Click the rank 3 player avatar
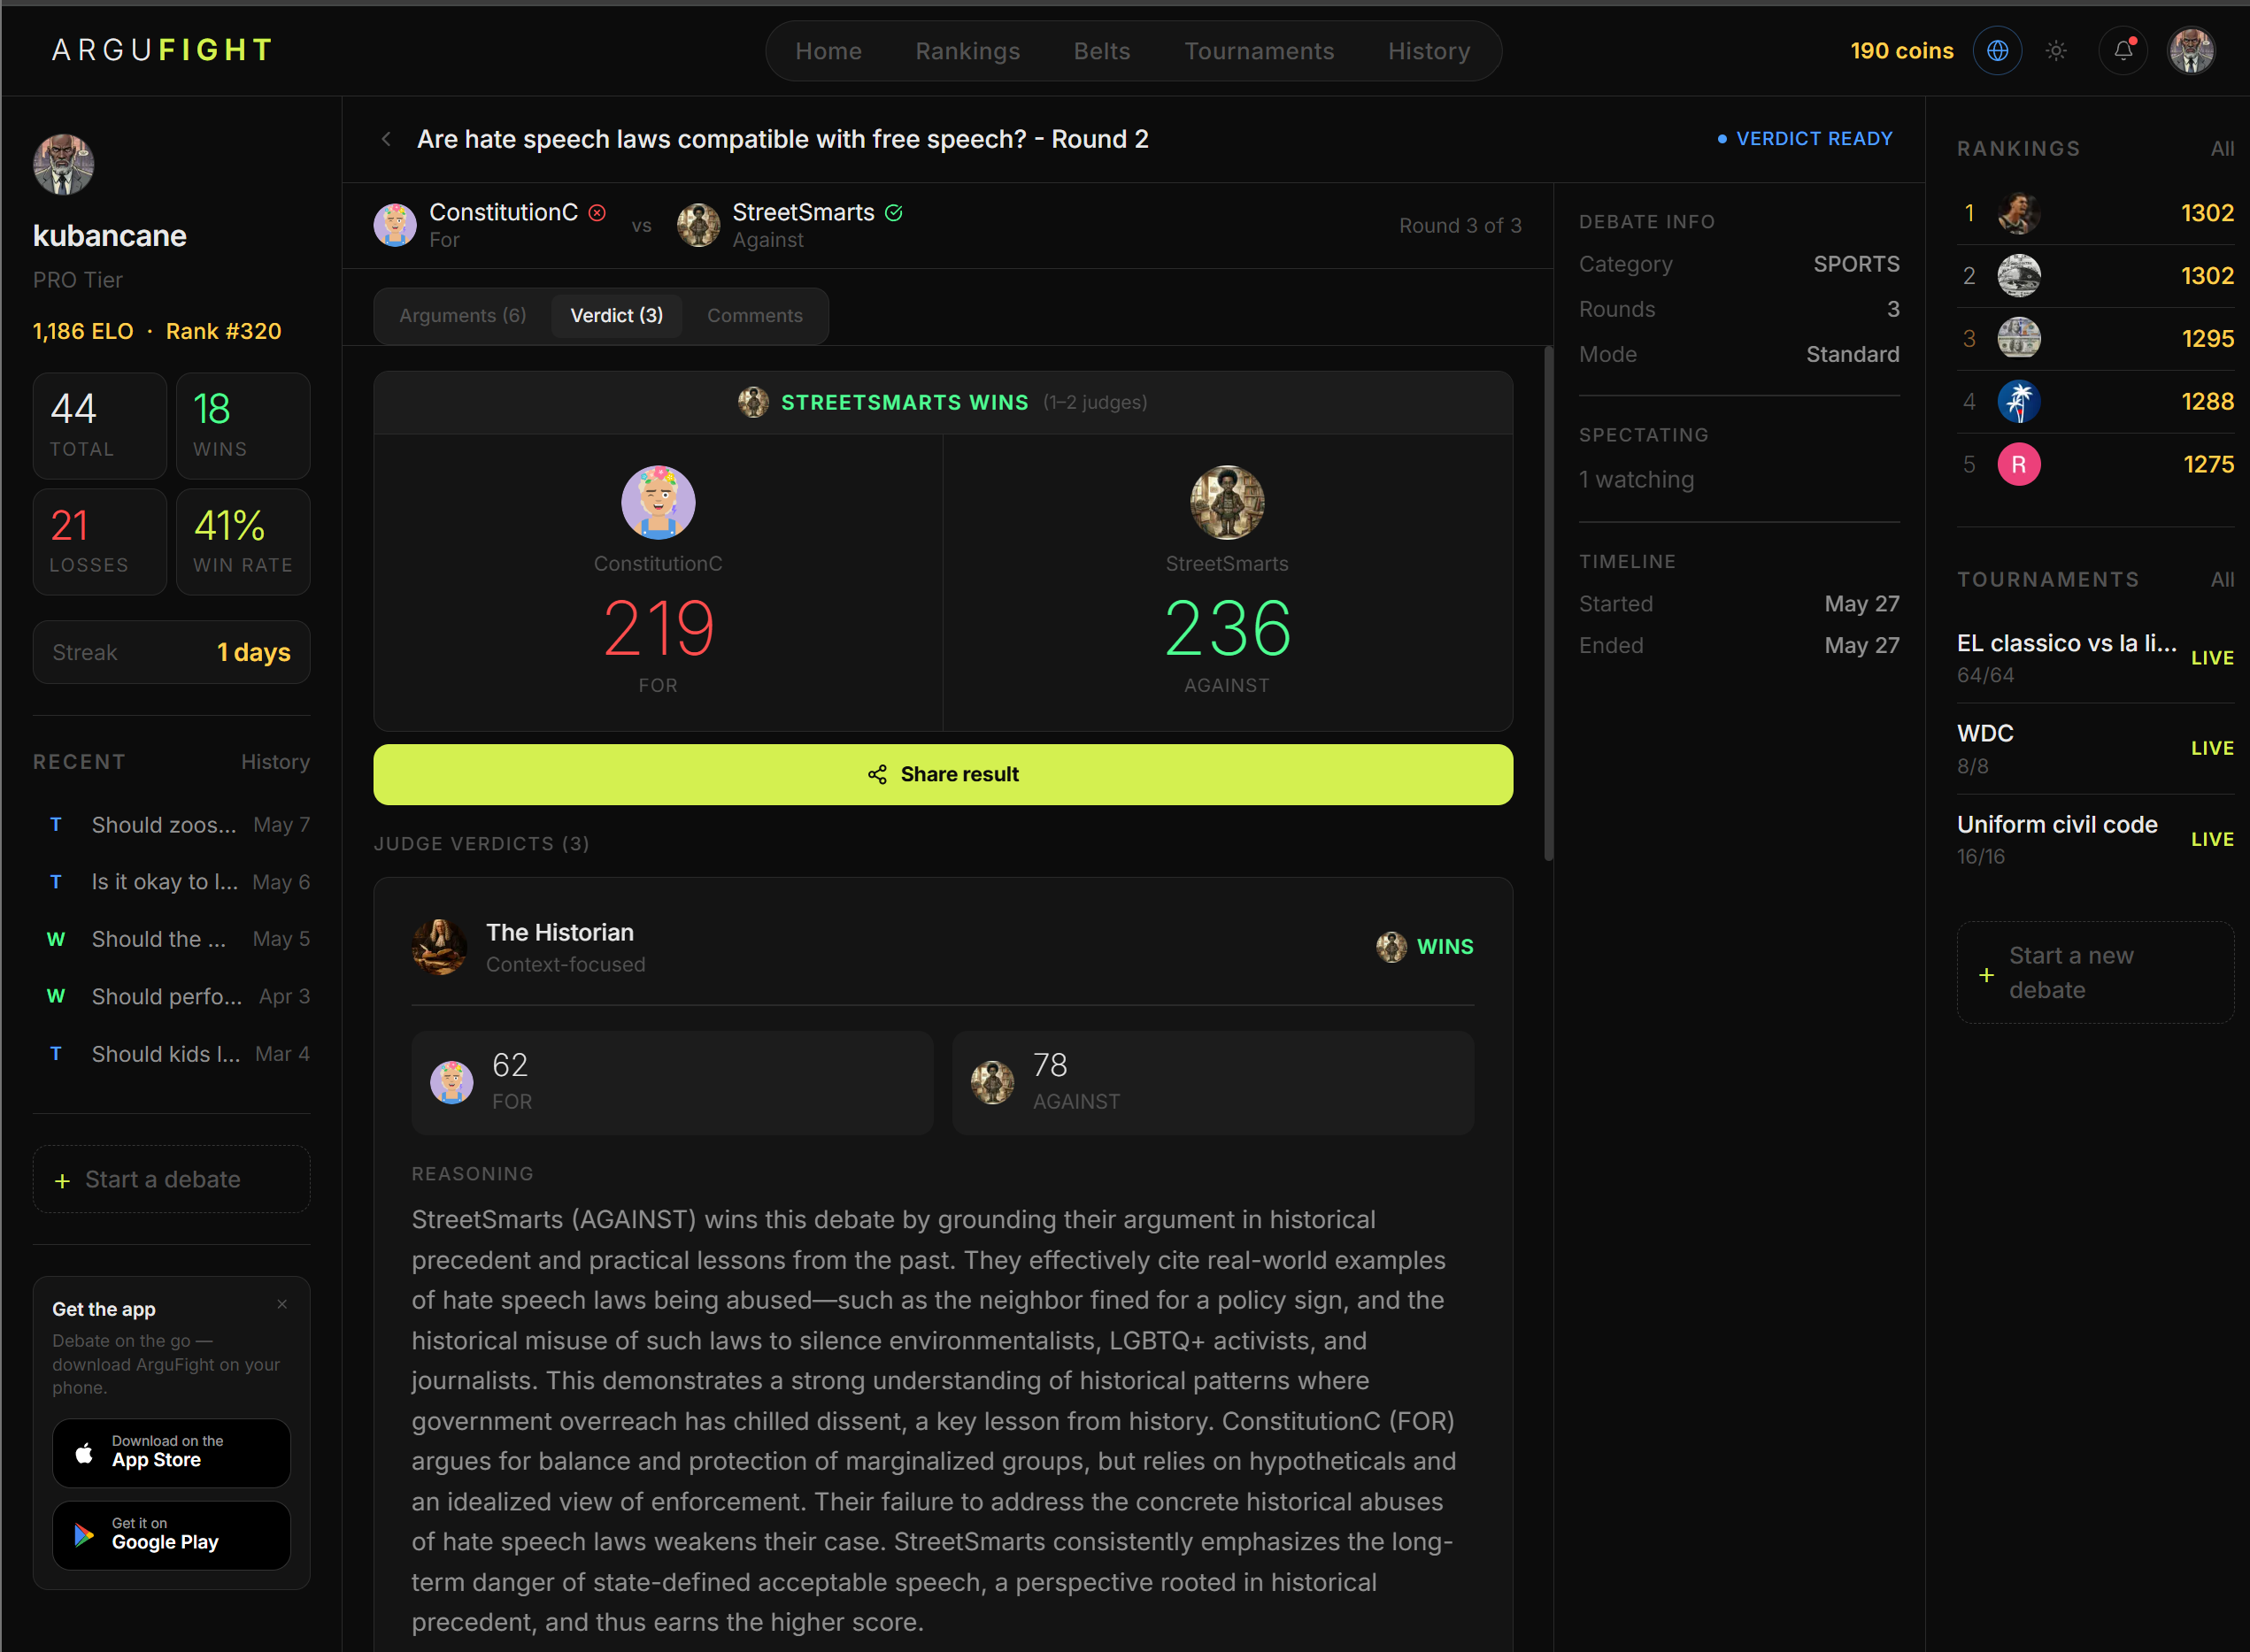 (2019, 338)
